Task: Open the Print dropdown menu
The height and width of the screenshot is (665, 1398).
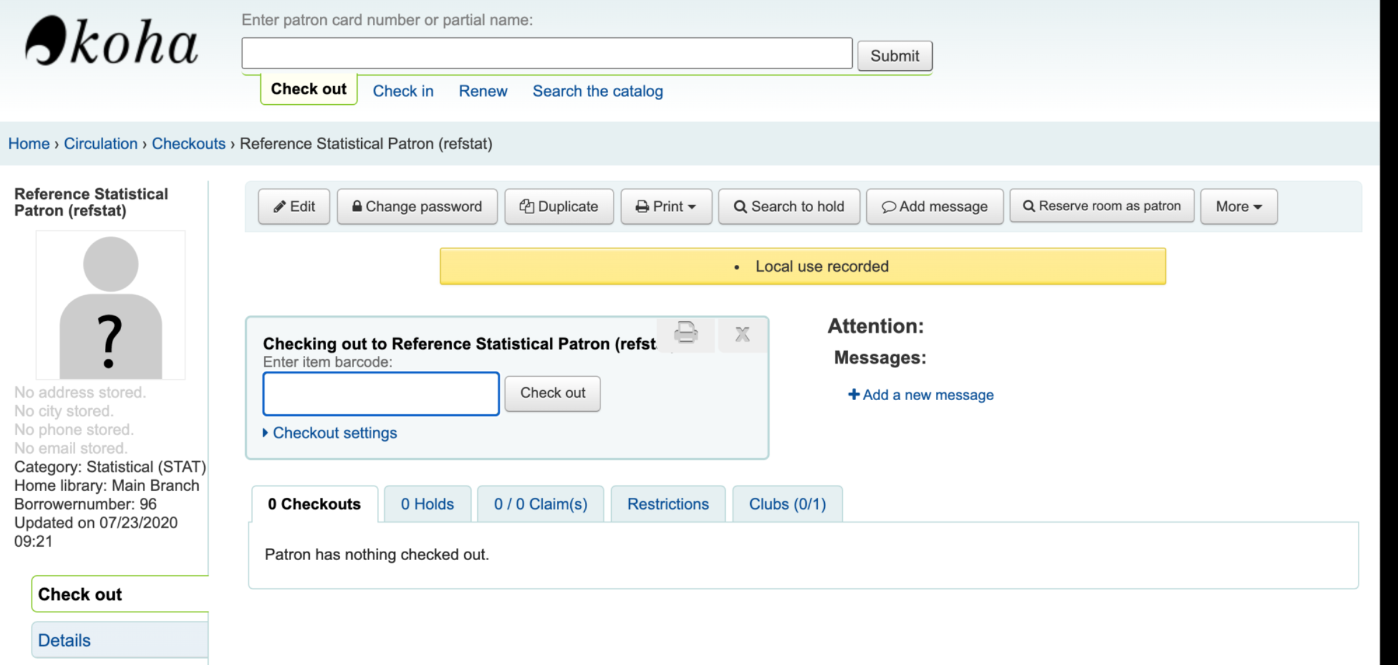Action: (x=666, y=206)
